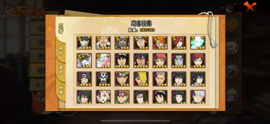Select Hinata dark-haired portrait in bottom row

coord(179,97)
